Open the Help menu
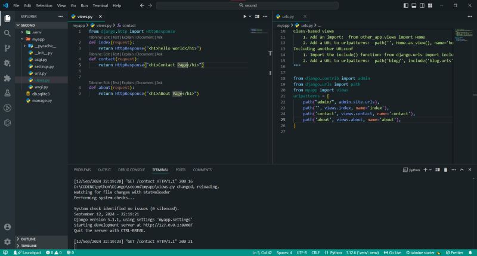 117,5
